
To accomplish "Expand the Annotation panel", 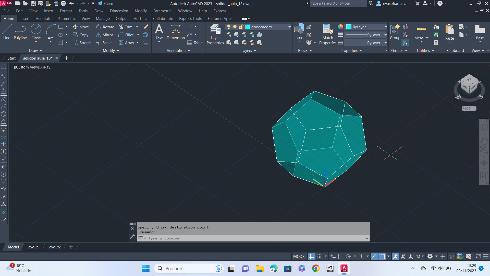I will tap(178, 51).
